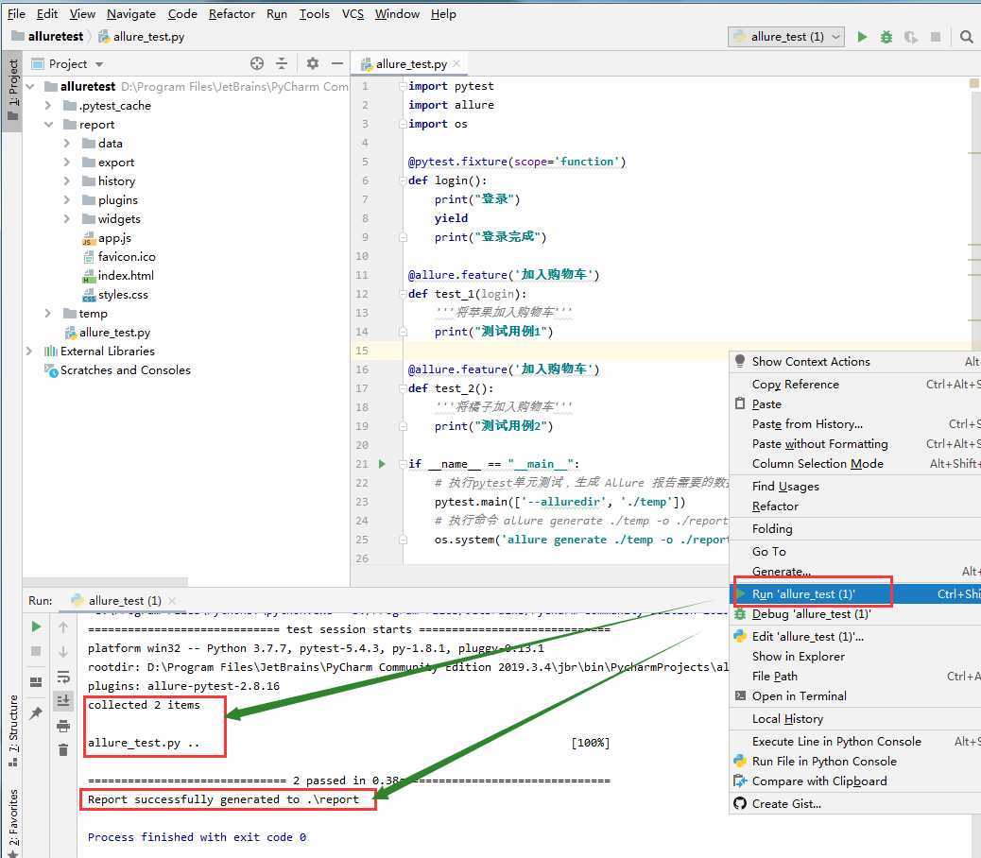
Task: Open Search Everywhere magnifier icon
Action: [x=966, y=37]
